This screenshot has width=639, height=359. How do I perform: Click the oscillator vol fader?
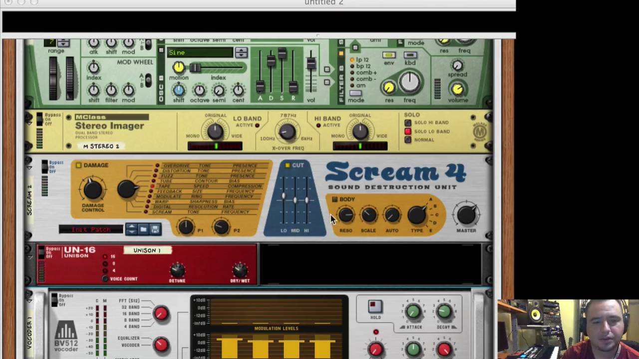click(x=311, y=64)
